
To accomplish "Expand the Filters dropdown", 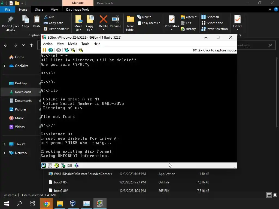I will tap(237, 30).
